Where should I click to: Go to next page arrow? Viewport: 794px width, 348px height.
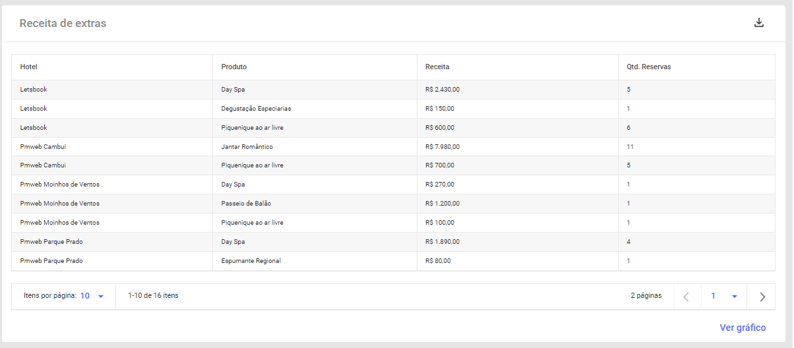pyautogui.click(x=762, y=297)
